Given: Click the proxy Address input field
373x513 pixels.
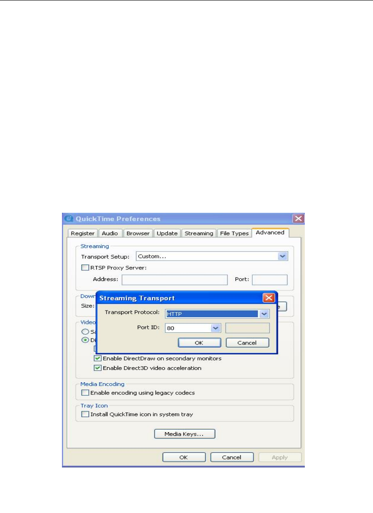Looking at the screenshot, I should click(x=175, y=280).
